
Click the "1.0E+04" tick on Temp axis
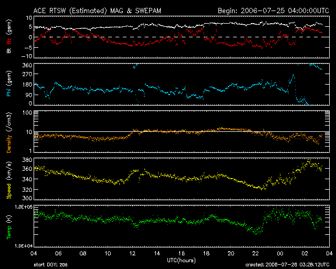[23, 245]
